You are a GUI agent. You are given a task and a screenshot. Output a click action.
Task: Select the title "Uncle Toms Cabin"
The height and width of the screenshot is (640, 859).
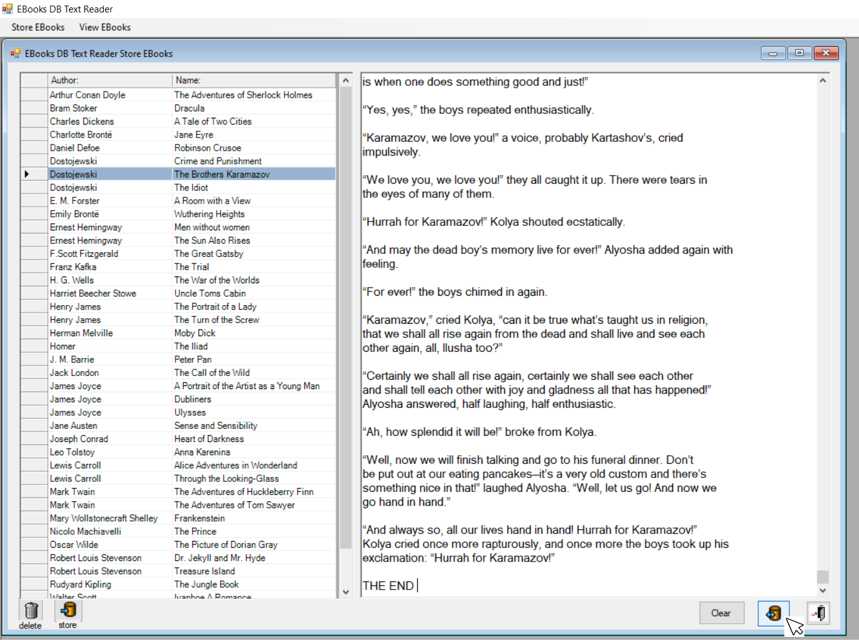click(x=255, y=293)
